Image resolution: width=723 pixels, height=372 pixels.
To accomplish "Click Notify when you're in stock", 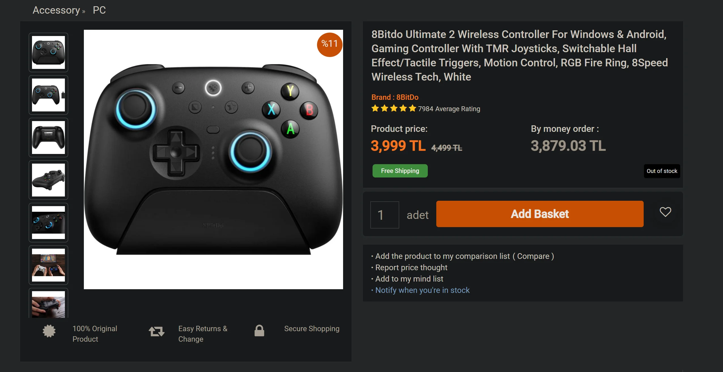I will tap(422, 290).
